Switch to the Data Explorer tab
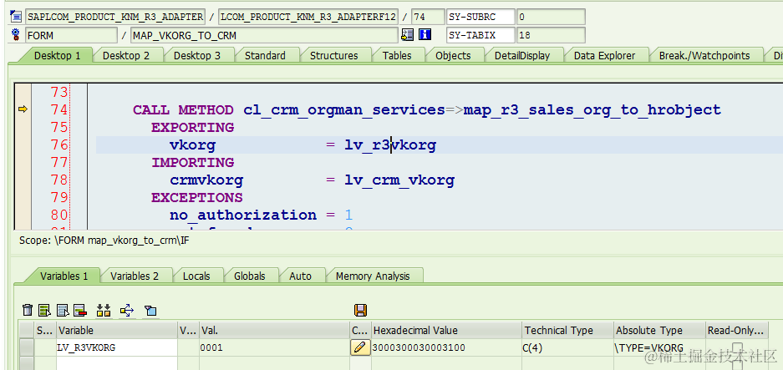 (x=604, y=55)
